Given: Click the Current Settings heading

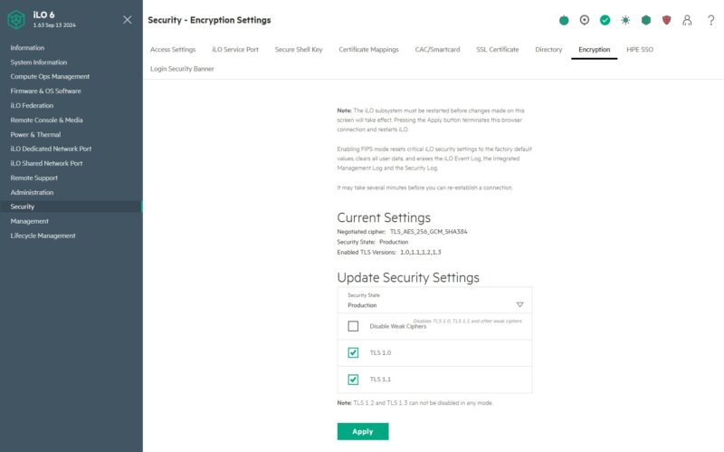Looking at the screenshot, I should coord(384,217).
